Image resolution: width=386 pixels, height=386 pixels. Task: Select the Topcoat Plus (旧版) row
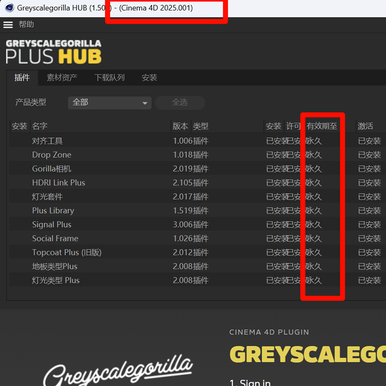[x=198, y=252]
